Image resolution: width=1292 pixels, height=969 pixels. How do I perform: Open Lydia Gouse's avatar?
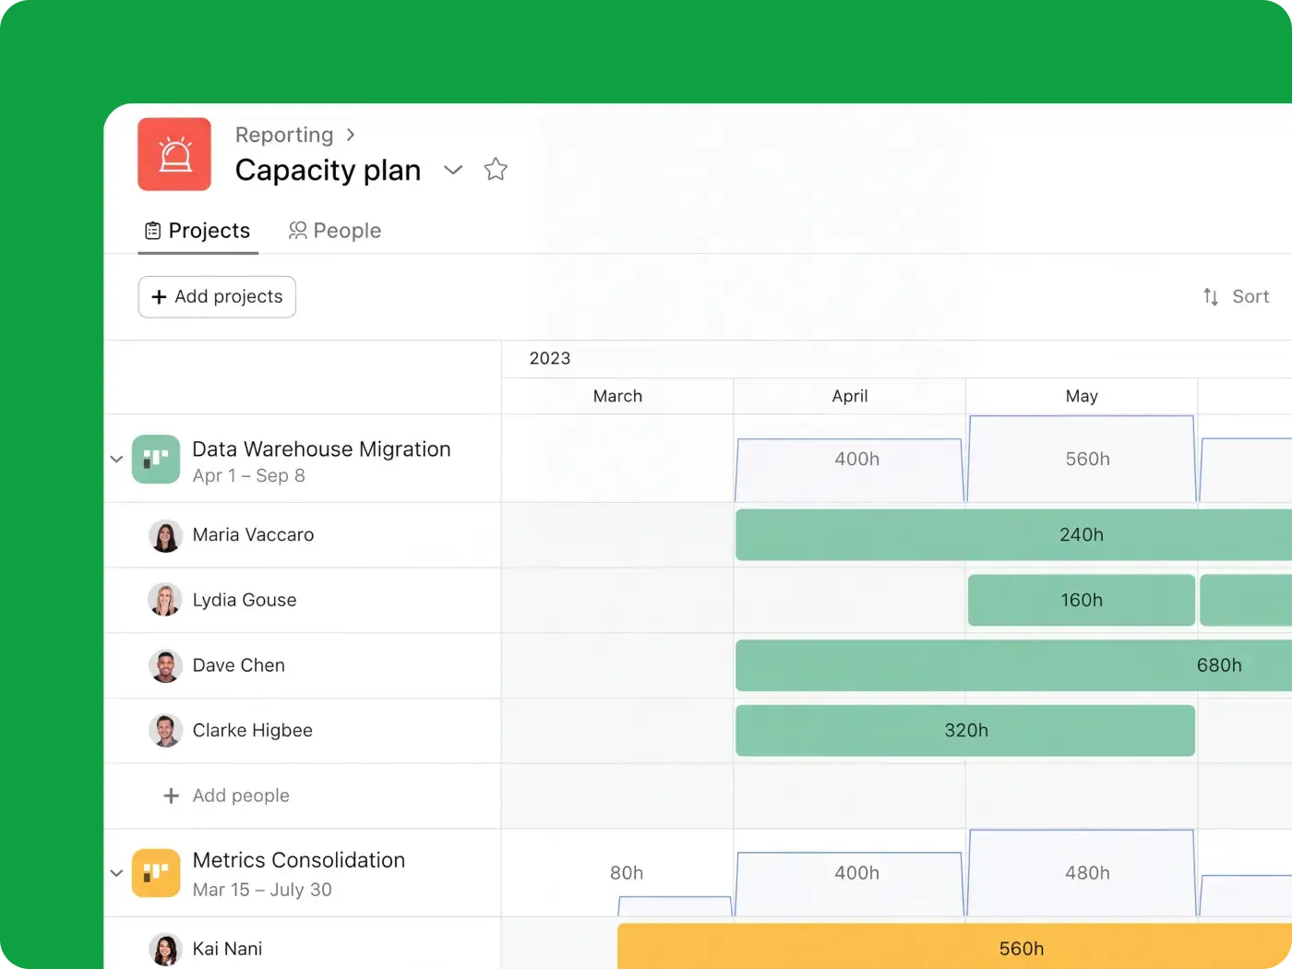point(165,600)
